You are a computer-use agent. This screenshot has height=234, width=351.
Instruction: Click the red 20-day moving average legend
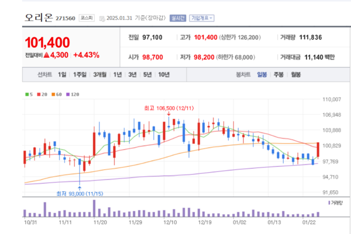tap(39, 93)
